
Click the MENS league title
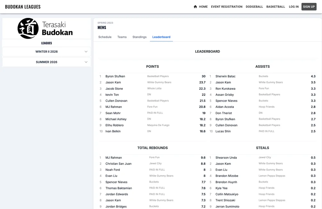[102, 27]
